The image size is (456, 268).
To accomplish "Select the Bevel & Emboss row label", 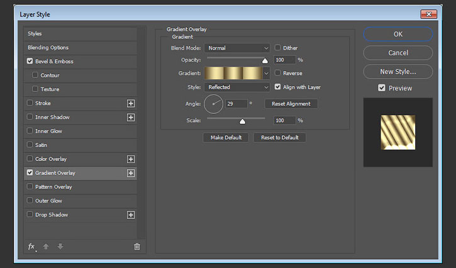I will [54, 62].
